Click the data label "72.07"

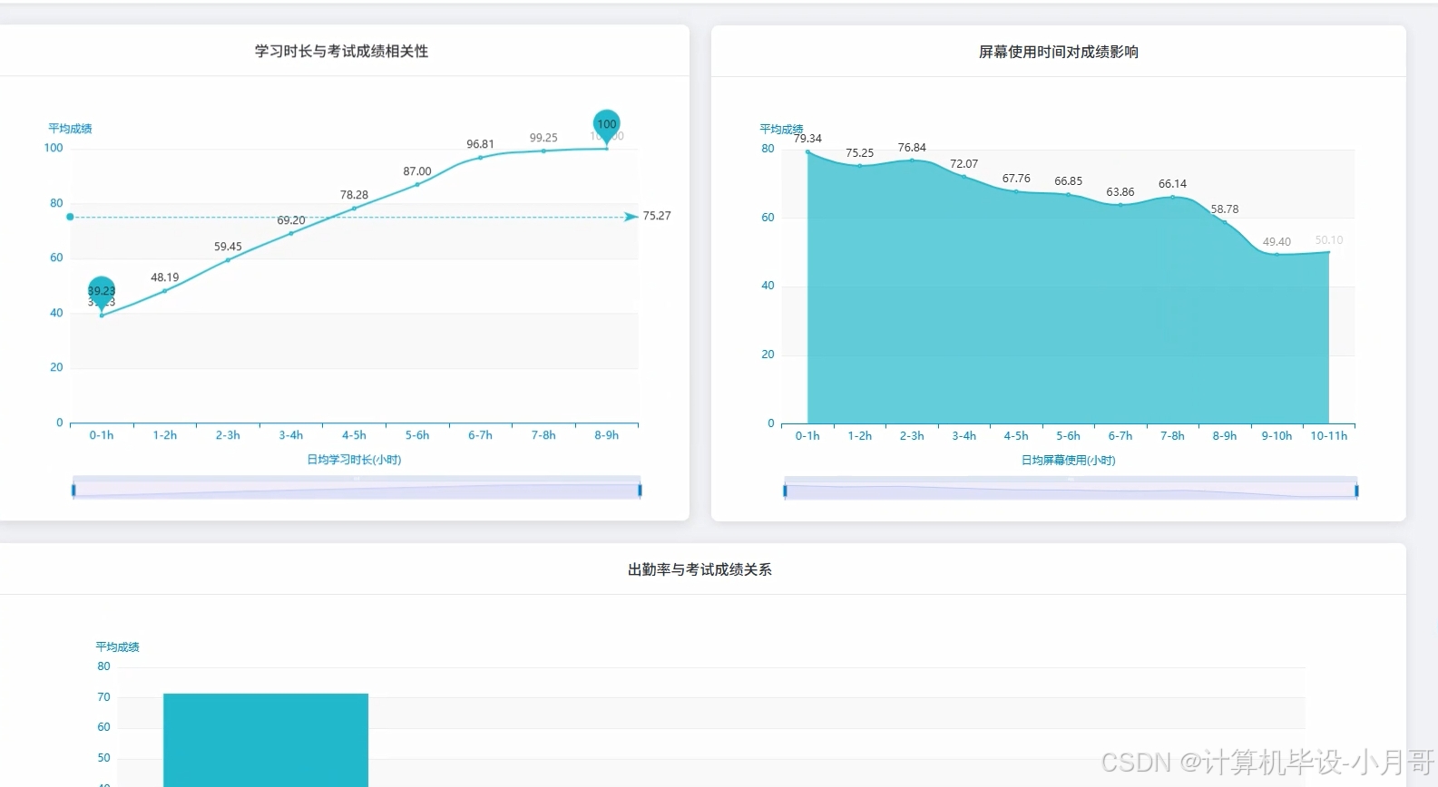pyautogui.click(x=964, y=164)
